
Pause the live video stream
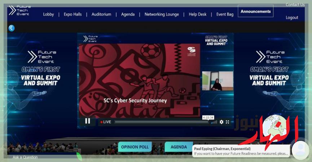(88, 121)
